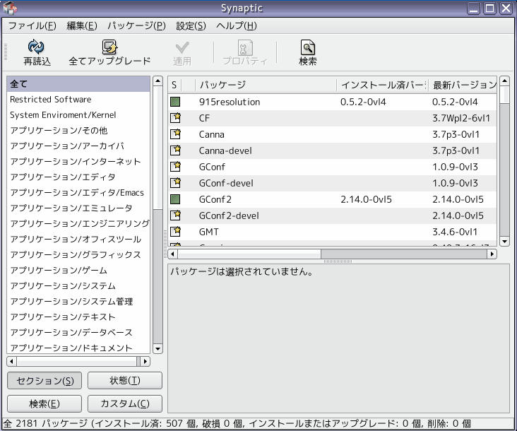The height and width of the screenshot is (431, 517).
Task: Open the パッケージ(P) menu
Action: [136, 25]
